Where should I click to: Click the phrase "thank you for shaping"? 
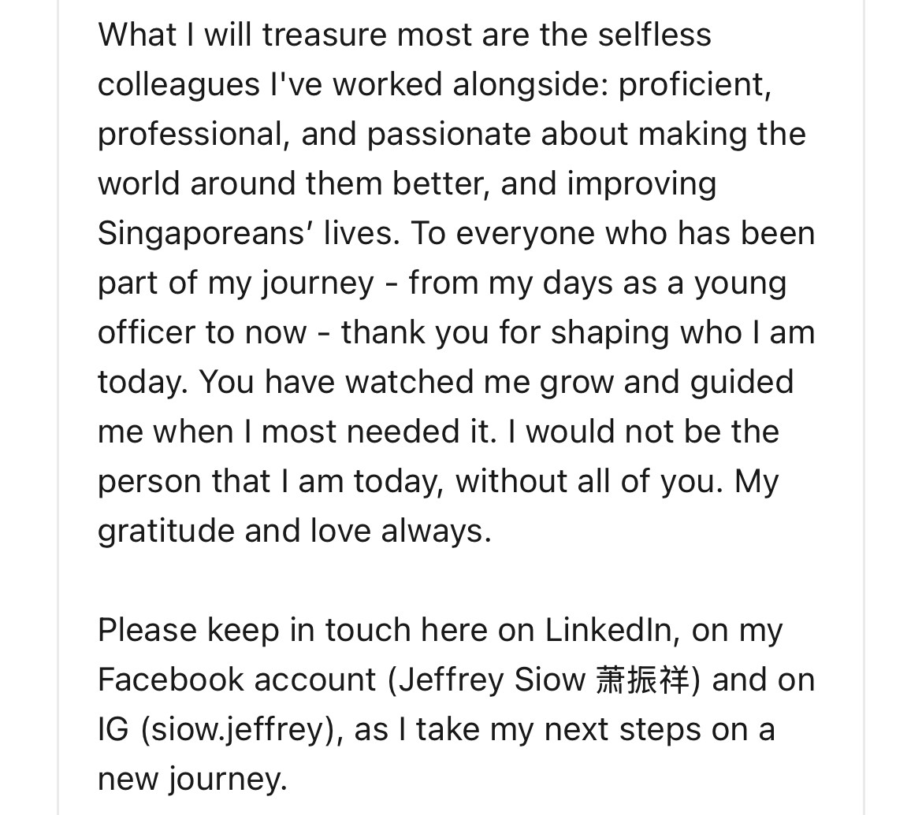tap(505, 332)
